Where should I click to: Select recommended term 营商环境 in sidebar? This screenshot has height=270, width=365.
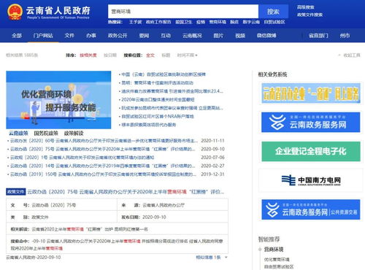point(274,250)
